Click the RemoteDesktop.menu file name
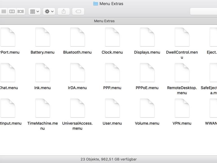The image size is (217, 163). pos(182,90)
